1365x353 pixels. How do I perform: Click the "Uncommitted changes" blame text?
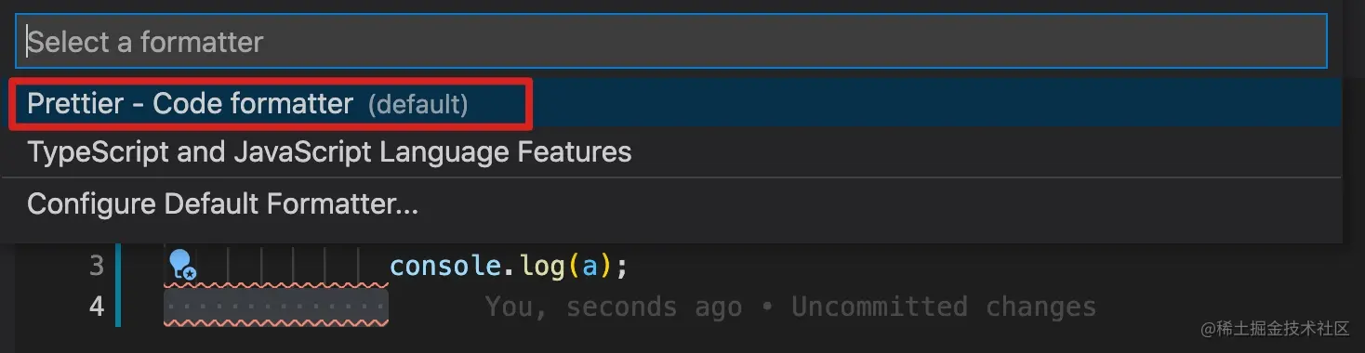(x=944, y=307)
